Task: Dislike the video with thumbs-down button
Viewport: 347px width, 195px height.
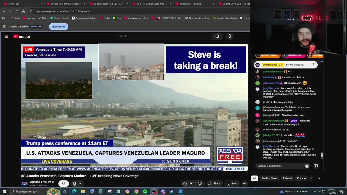Action: pos(200,184)
